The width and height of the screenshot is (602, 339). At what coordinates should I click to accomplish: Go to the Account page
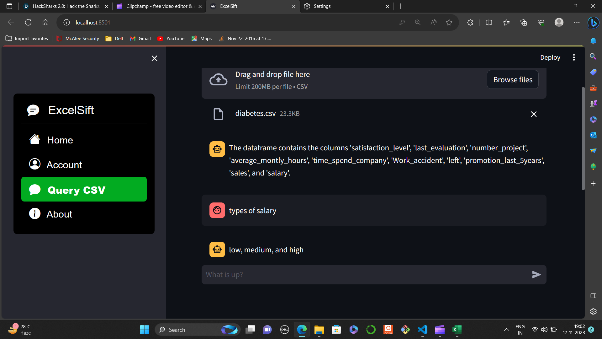(64, 164)
